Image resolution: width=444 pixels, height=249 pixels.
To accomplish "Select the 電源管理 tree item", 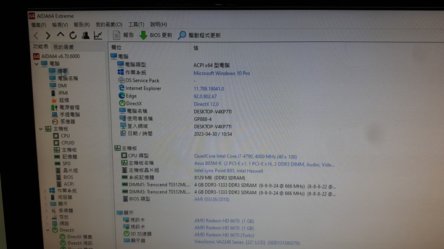I will point(65,107).
